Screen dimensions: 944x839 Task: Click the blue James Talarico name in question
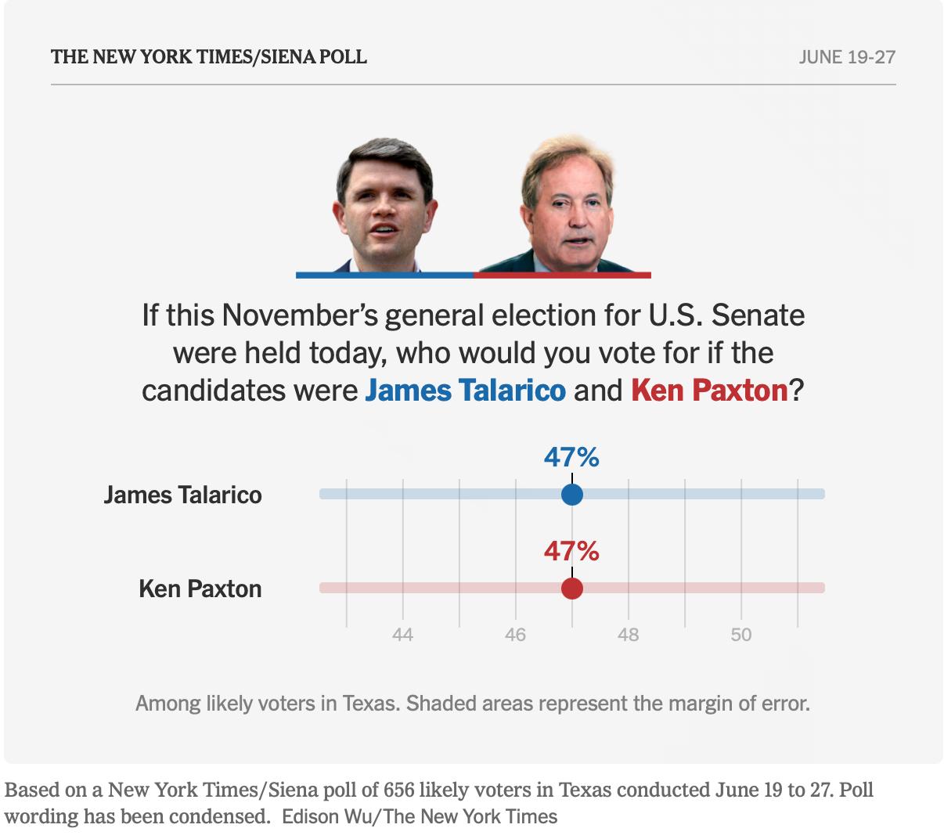(x=465, y=390)
